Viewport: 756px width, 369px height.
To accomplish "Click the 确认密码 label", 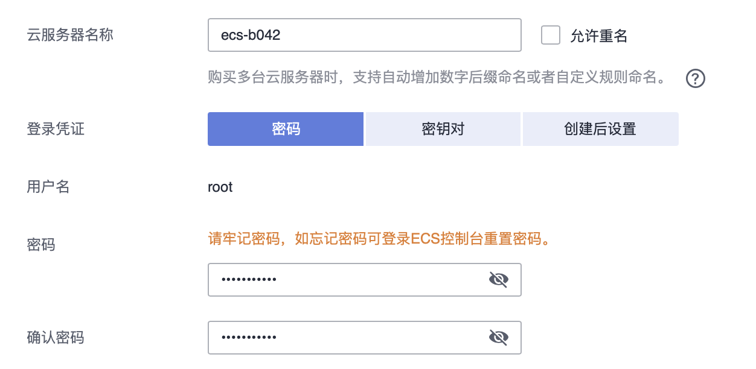I will [56, 337].
